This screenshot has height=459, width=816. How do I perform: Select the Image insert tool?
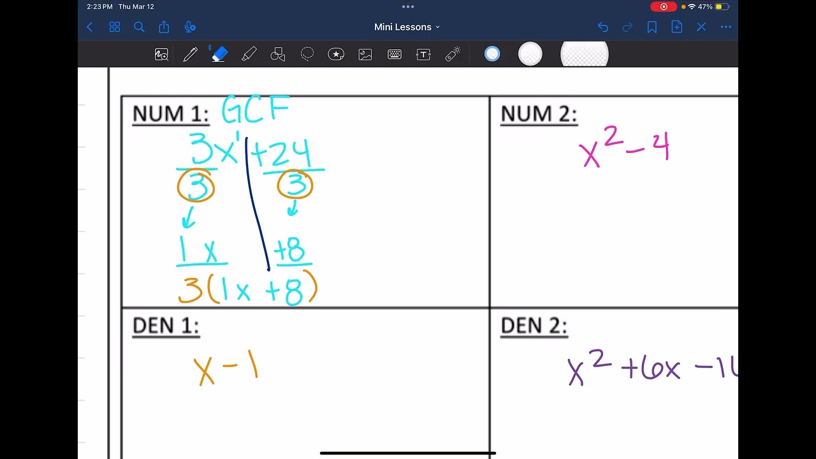[365, 55]
